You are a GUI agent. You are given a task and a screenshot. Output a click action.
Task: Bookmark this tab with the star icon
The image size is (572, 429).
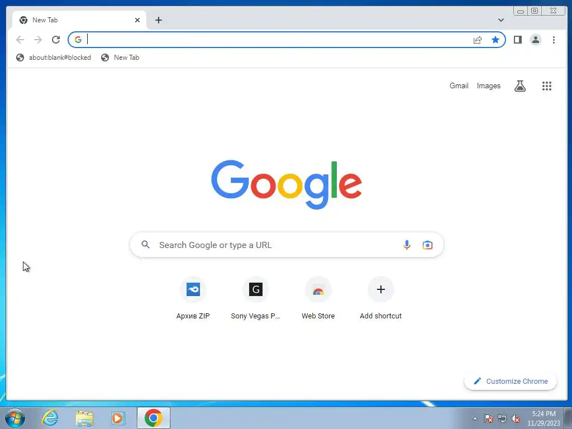[x=495, y=40]
